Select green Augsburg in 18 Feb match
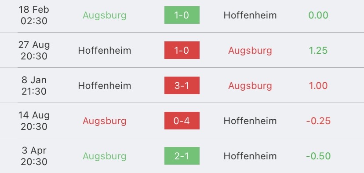This screenshot has height=173, width=364. 105,15
